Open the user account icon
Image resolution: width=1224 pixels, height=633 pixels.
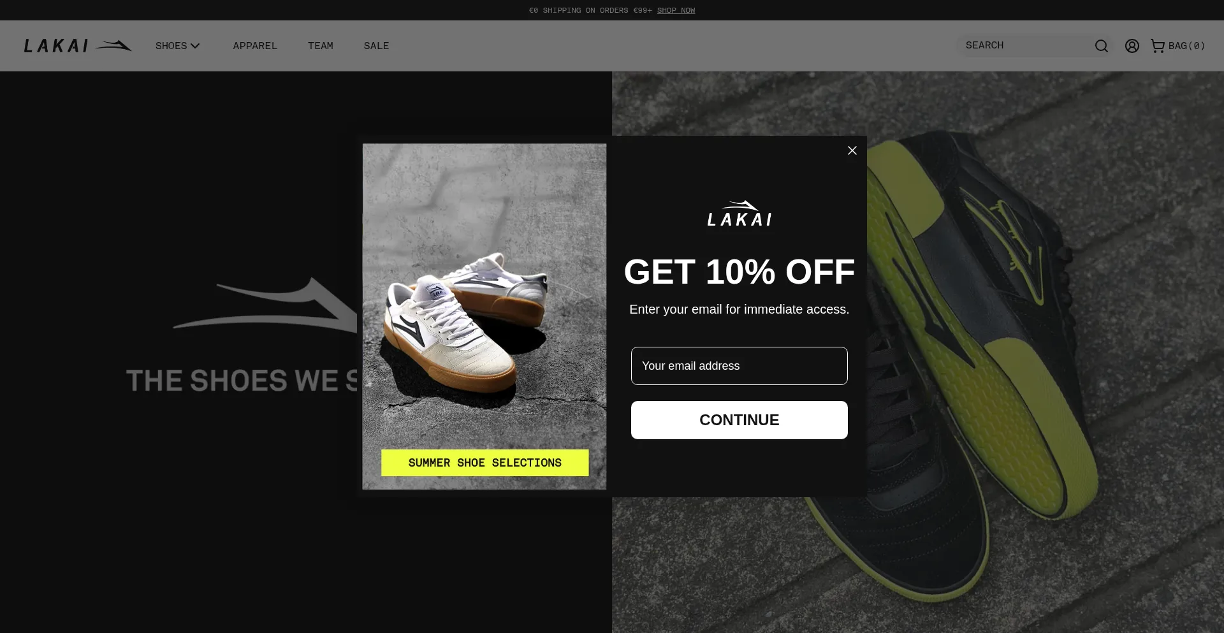click(x=1132, y=46)
